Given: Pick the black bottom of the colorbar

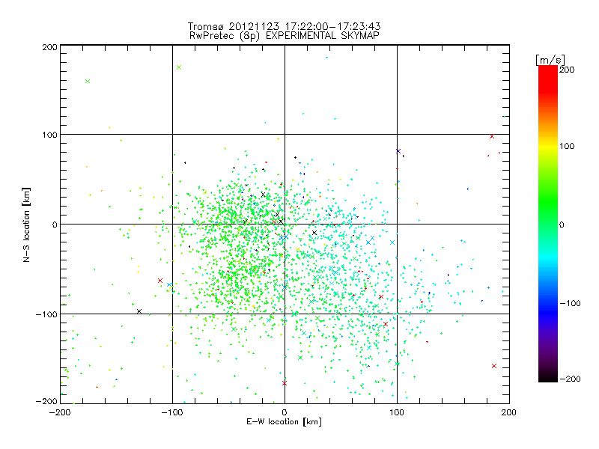Looking at the screenshot, I should [x=548, y=378].
